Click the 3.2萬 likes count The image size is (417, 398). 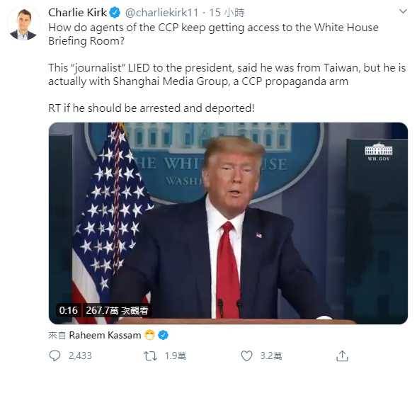271,356
